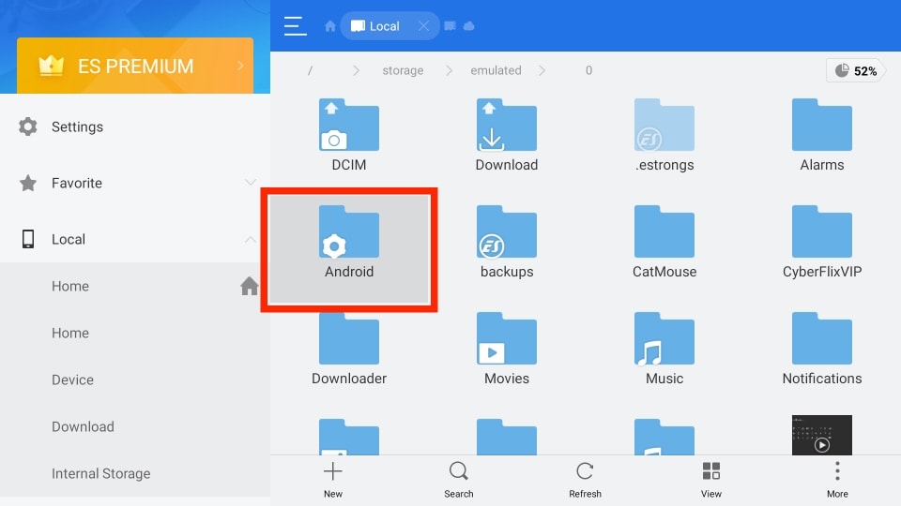
Task: Collapse the Local section
Action: [250, 239]
